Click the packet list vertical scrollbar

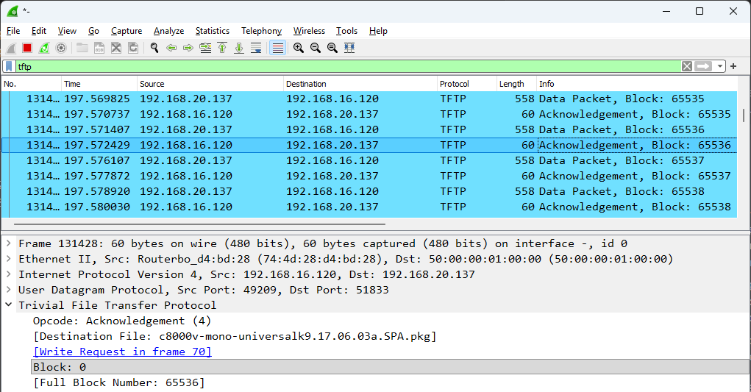(744, 115)
